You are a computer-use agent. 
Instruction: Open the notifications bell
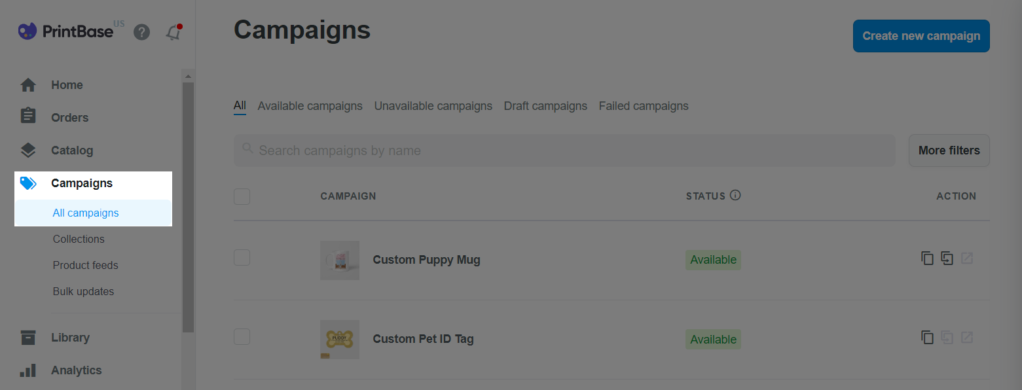pos(173,32)
